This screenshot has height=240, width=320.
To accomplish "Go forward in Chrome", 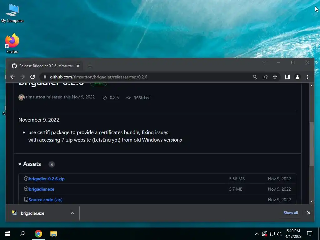I will 22,77.
